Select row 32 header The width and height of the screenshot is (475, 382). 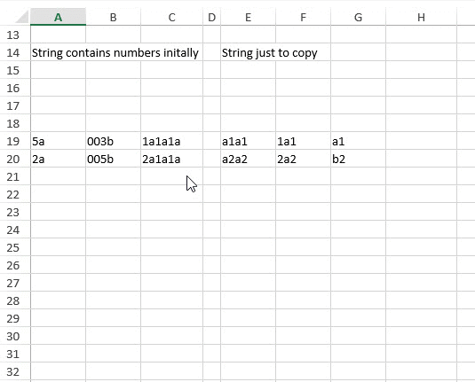pos(13,371)
